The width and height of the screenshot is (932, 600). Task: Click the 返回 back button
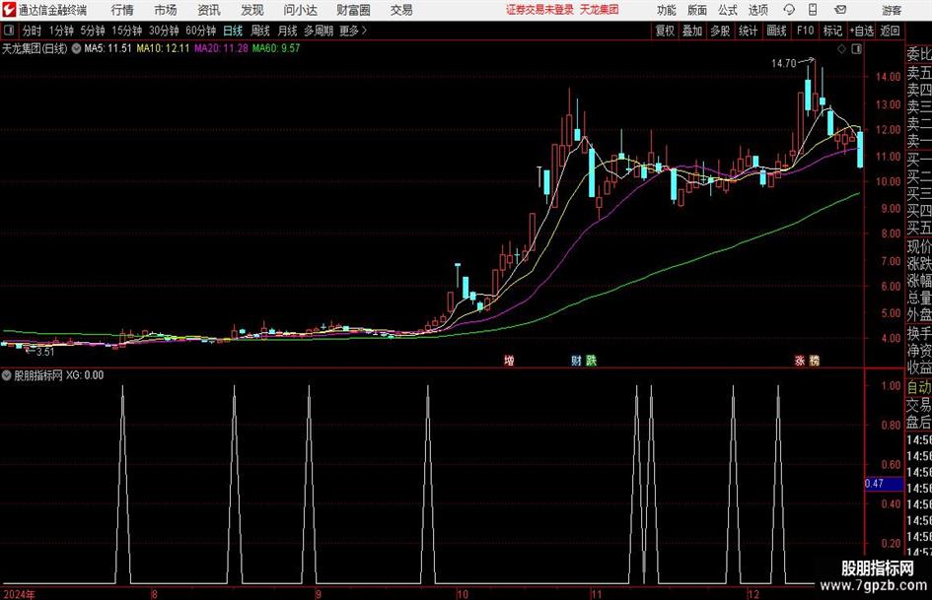[x=890, y=31]
